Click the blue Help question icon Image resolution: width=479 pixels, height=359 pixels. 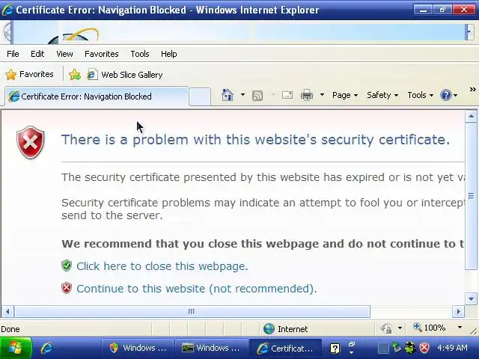(446, 95)
